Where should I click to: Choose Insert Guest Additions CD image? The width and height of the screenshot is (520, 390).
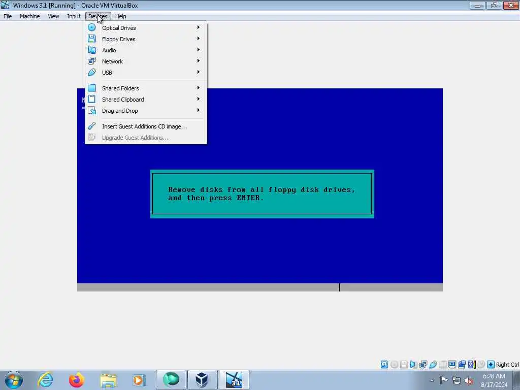click(146, 126)
